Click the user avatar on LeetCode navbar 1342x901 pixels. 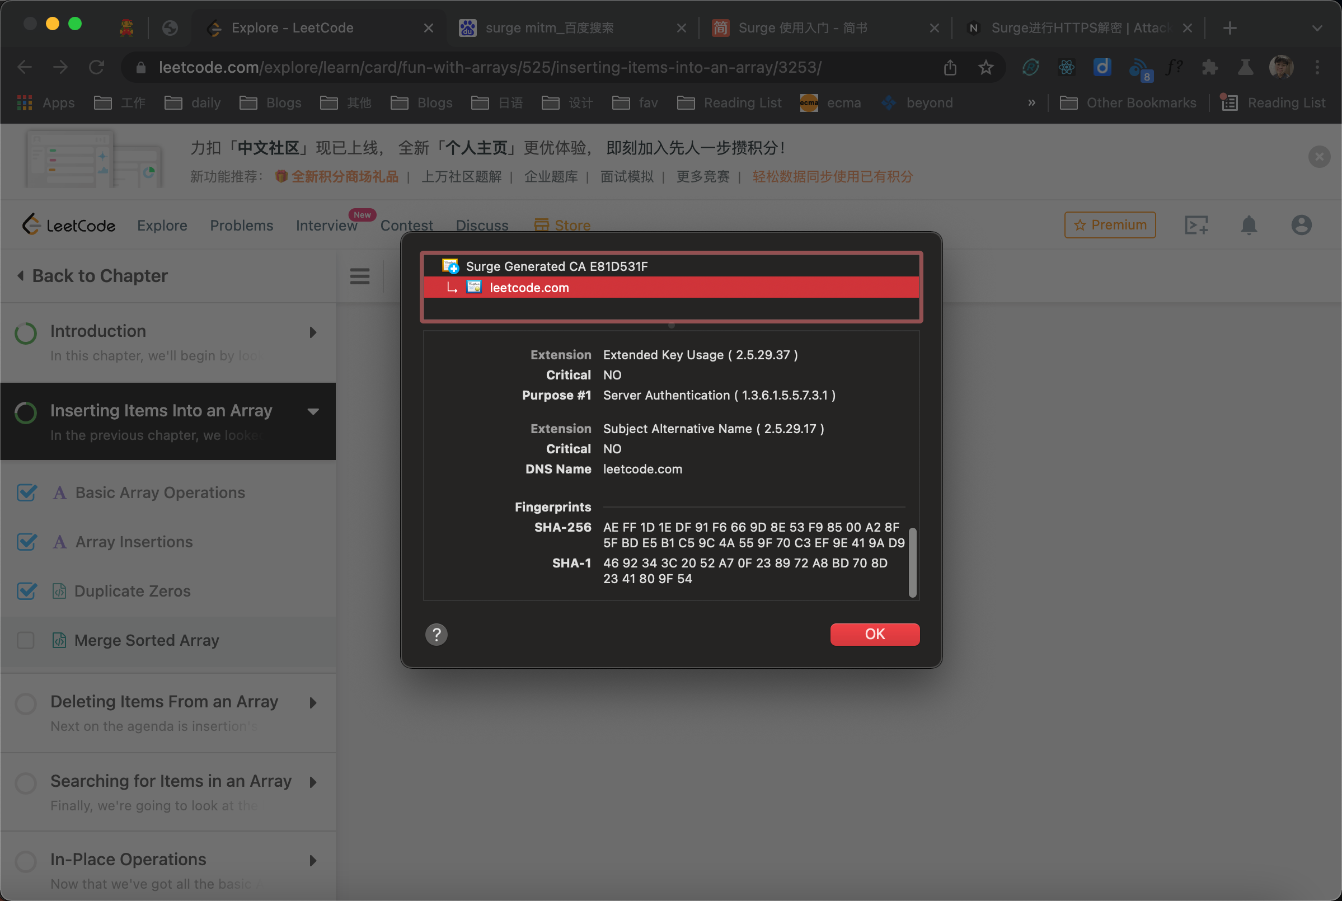pos(1301,224)
